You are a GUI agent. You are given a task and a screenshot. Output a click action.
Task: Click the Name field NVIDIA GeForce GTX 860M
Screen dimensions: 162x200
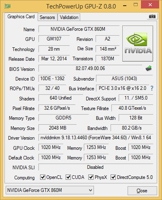(79, 29)
